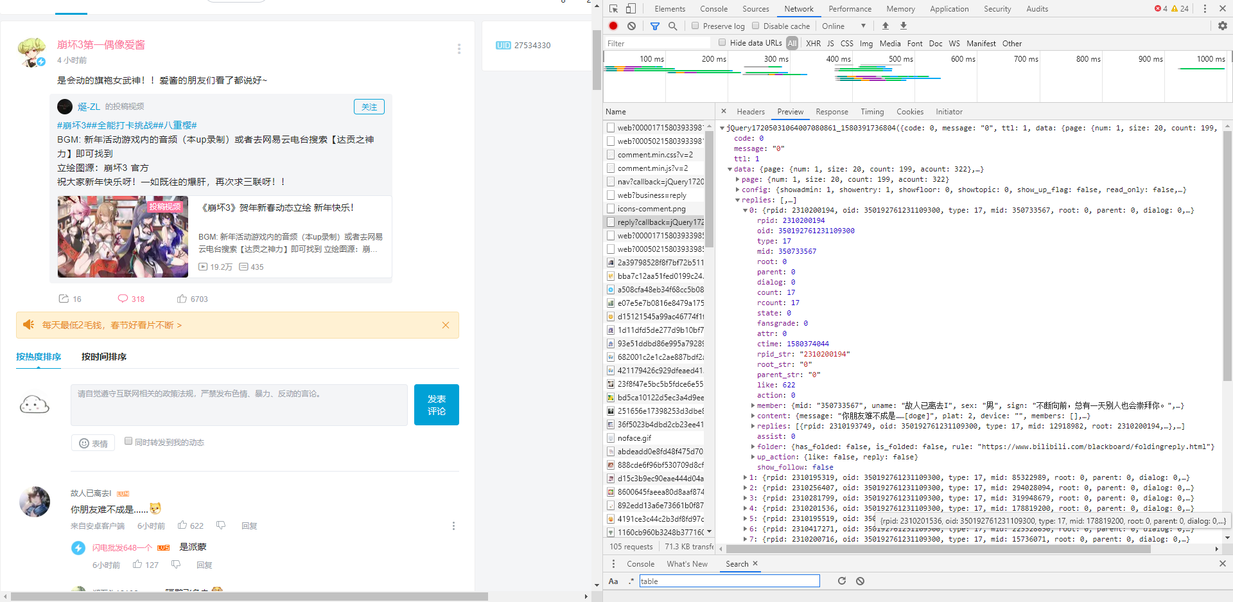
Task: Close the request details pane
Action: [724, 111]
